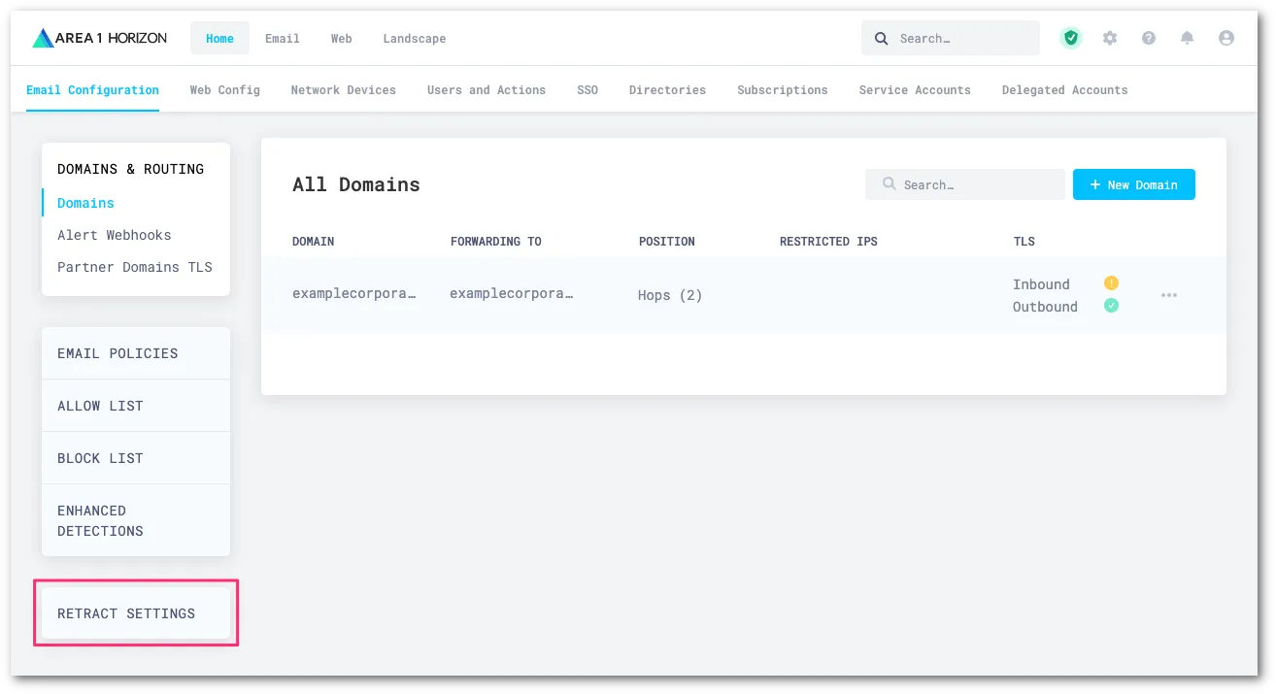Click the Area 1 Horizon logo
Screen dimensions: 1276x694
pos(97,38)
